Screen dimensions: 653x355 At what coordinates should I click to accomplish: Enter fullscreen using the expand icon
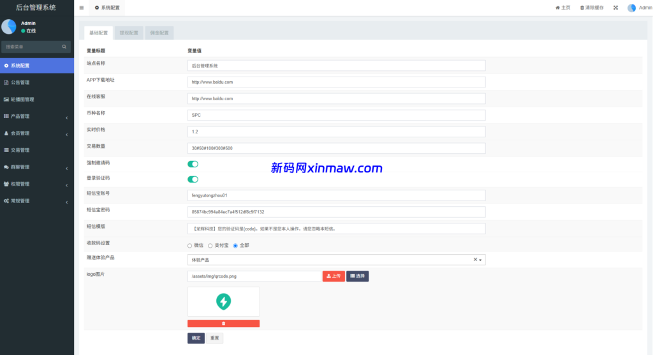coord(615,8)
